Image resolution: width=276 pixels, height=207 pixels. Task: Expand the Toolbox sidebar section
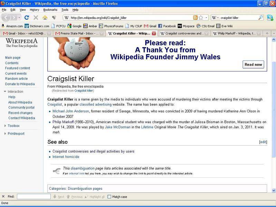(x=5, y=126)
